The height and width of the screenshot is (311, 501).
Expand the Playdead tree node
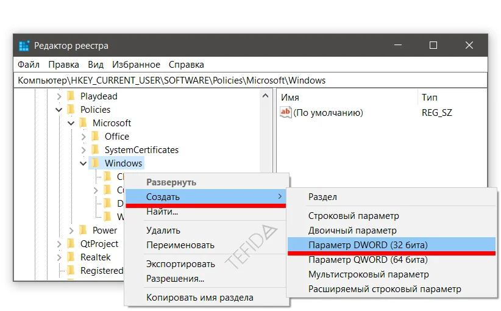click(59, 96)
